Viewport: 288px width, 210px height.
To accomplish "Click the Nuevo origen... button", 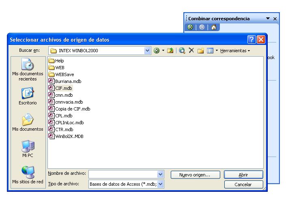I will coord(195,175).
